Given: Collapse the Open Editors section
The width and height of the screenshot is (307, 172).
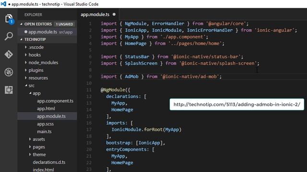Looking at the screenshot, I should coord(21,24).
